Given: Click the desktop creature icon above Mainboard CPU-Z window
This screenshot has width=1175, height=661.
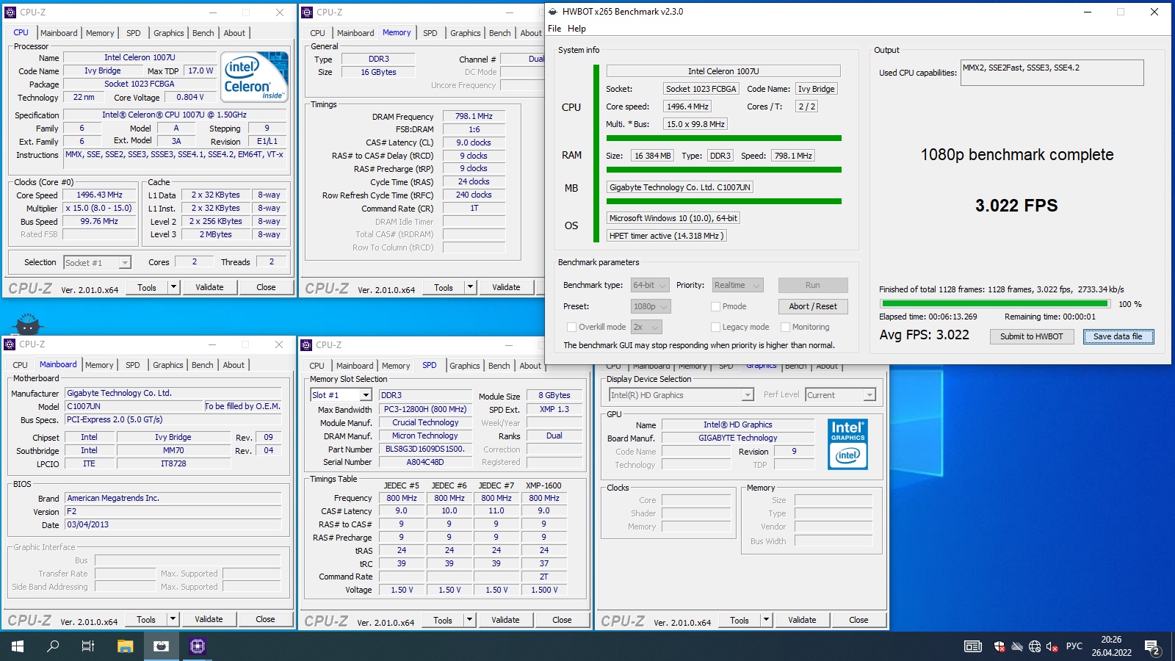Looking at the screenshot, I should [x=28, y=324].
